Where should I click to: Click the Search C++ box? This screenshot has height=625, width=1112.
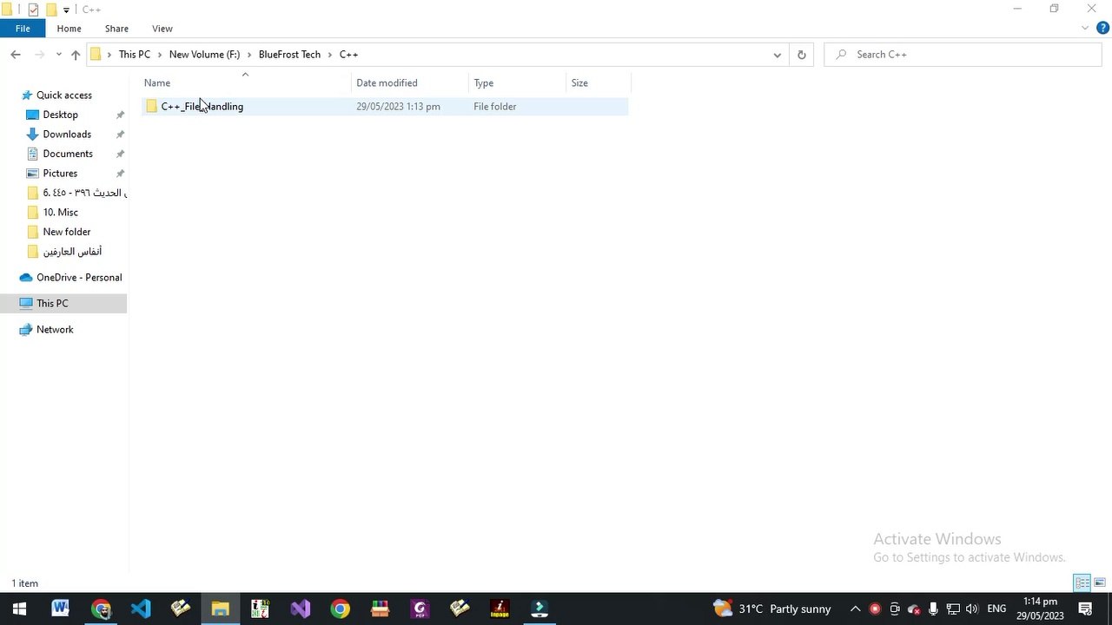963,54
